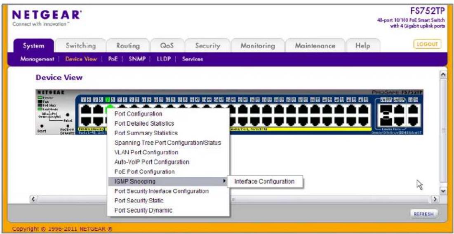The height and width of the screenshot is (234, 454).
Task: Click the Select button on switch image
Action: (68, 115)
